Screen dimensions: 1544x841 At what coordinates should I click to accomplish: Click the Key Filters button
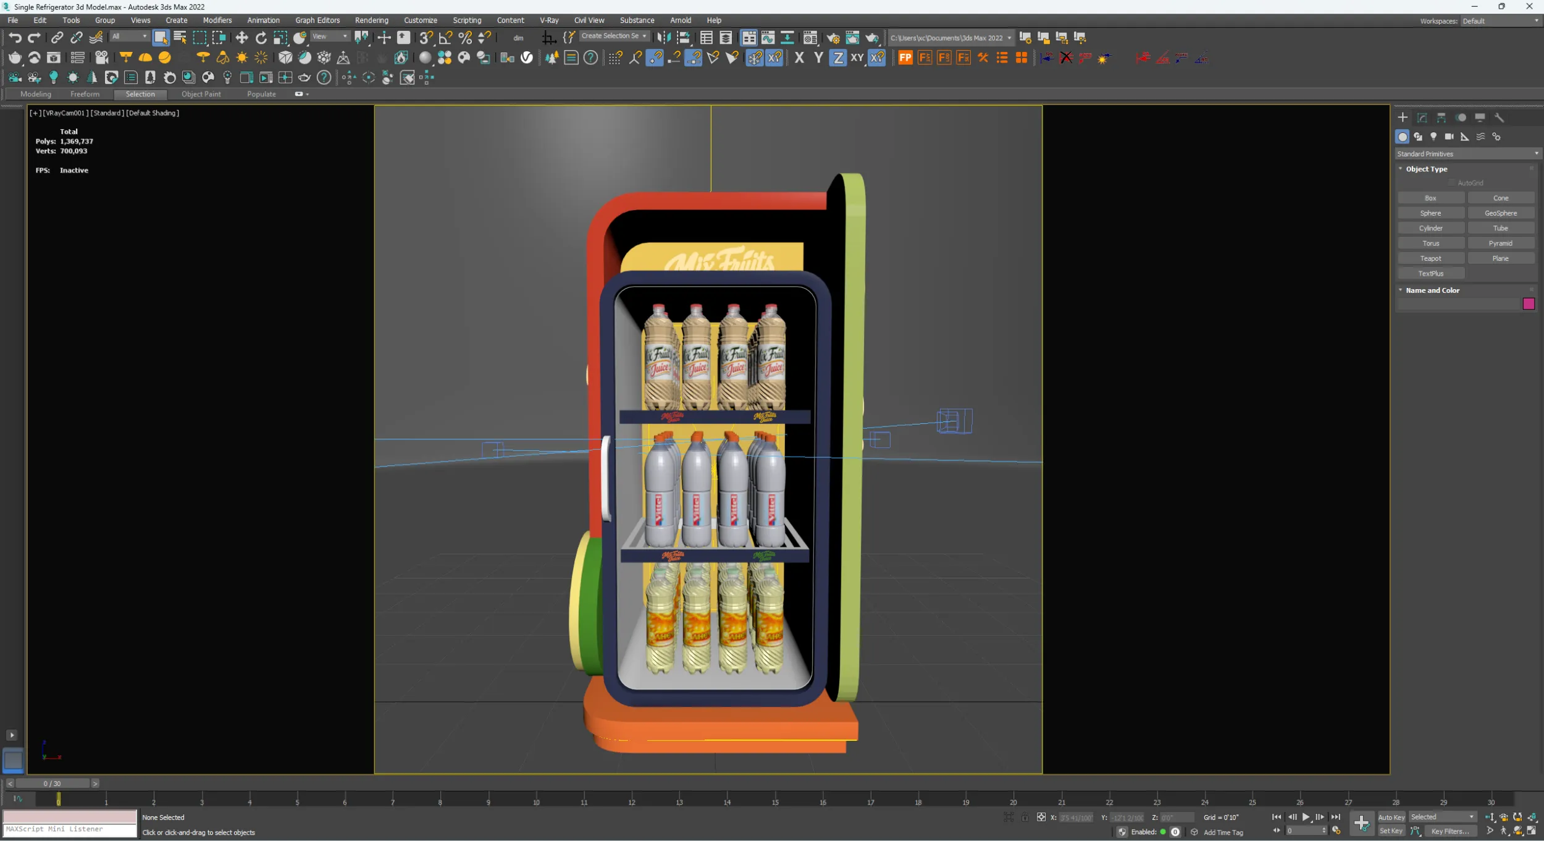[x=1450, y=832]
